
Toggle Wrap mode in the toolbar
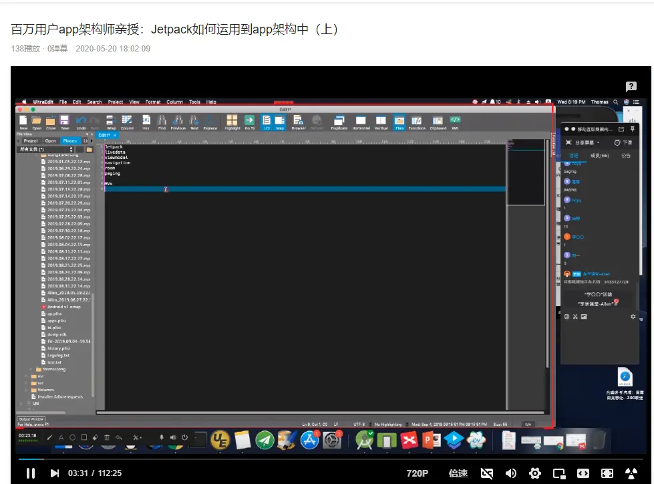(111, 122)
